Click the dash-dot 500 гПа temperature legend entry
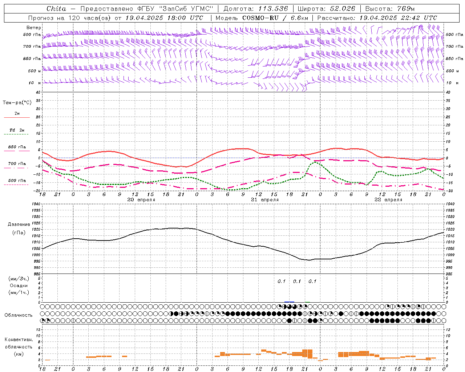Viewport: 465px width, 372px height. pyautogui.click(x=17, y=181)
